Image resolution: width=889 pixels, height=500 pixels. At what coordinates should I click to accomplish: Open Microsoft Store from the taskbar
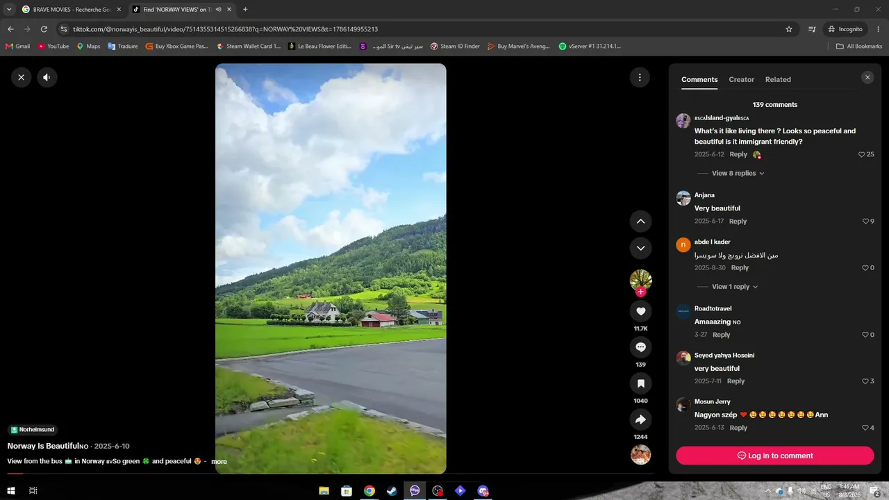[x=347, y=491]
